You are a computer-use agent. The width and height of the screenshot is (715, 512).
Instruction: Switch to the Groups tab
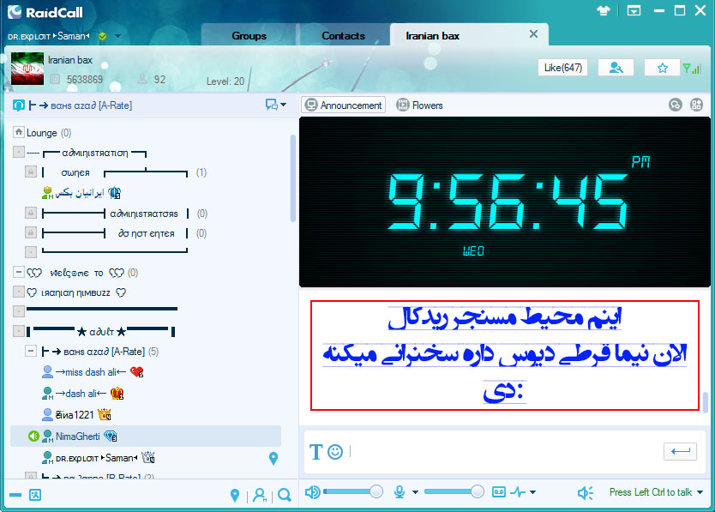click(x=249, y=36)
